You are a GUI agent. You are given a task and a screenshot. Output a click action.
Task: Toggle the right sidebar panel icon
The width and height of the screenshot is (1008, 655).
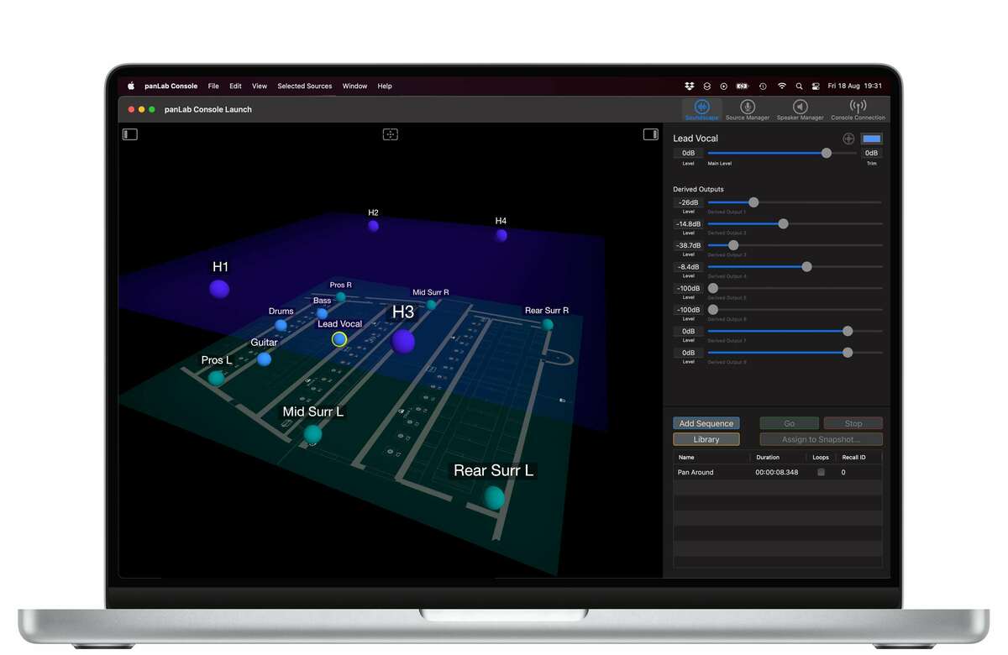point(650,134)
